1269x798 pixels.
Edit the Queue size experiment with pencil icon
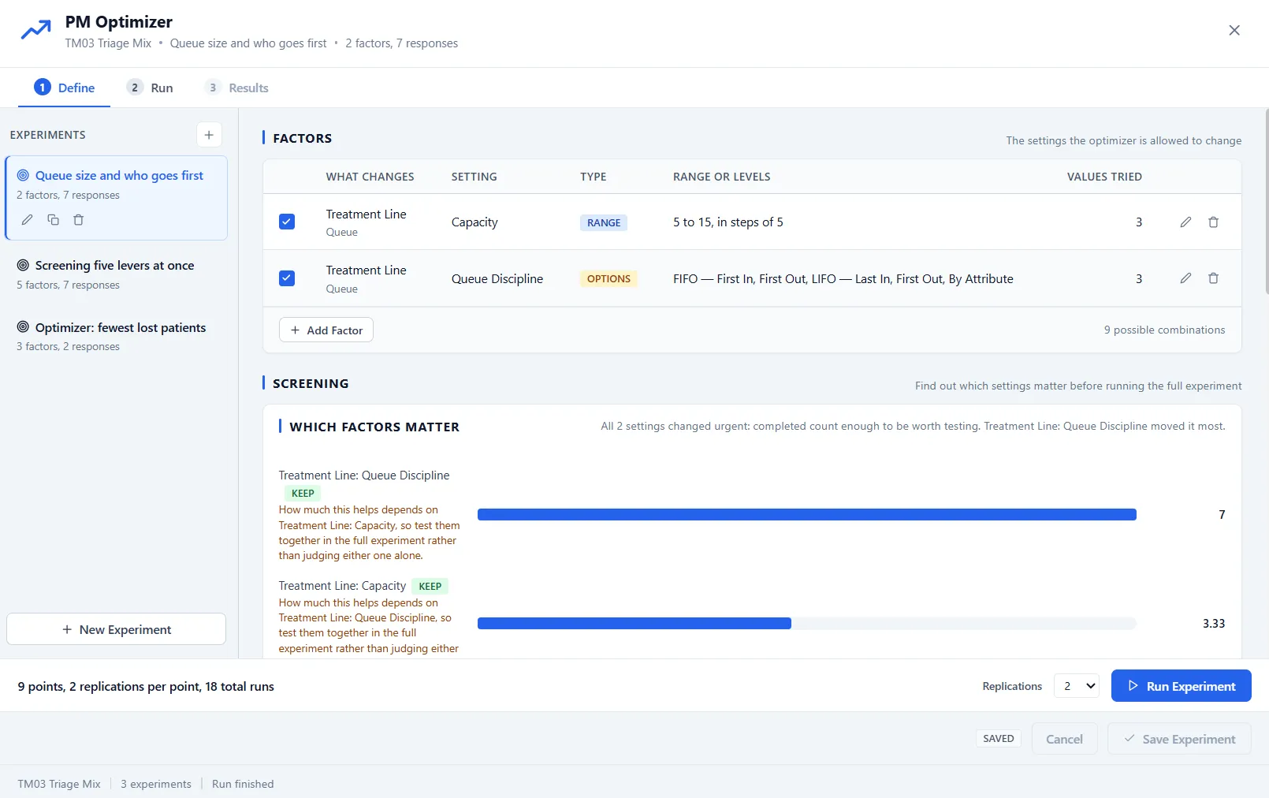coord(28,220)
